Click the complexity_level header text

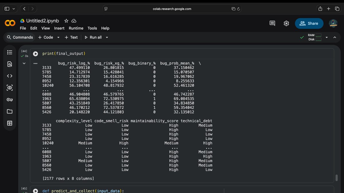74,121
